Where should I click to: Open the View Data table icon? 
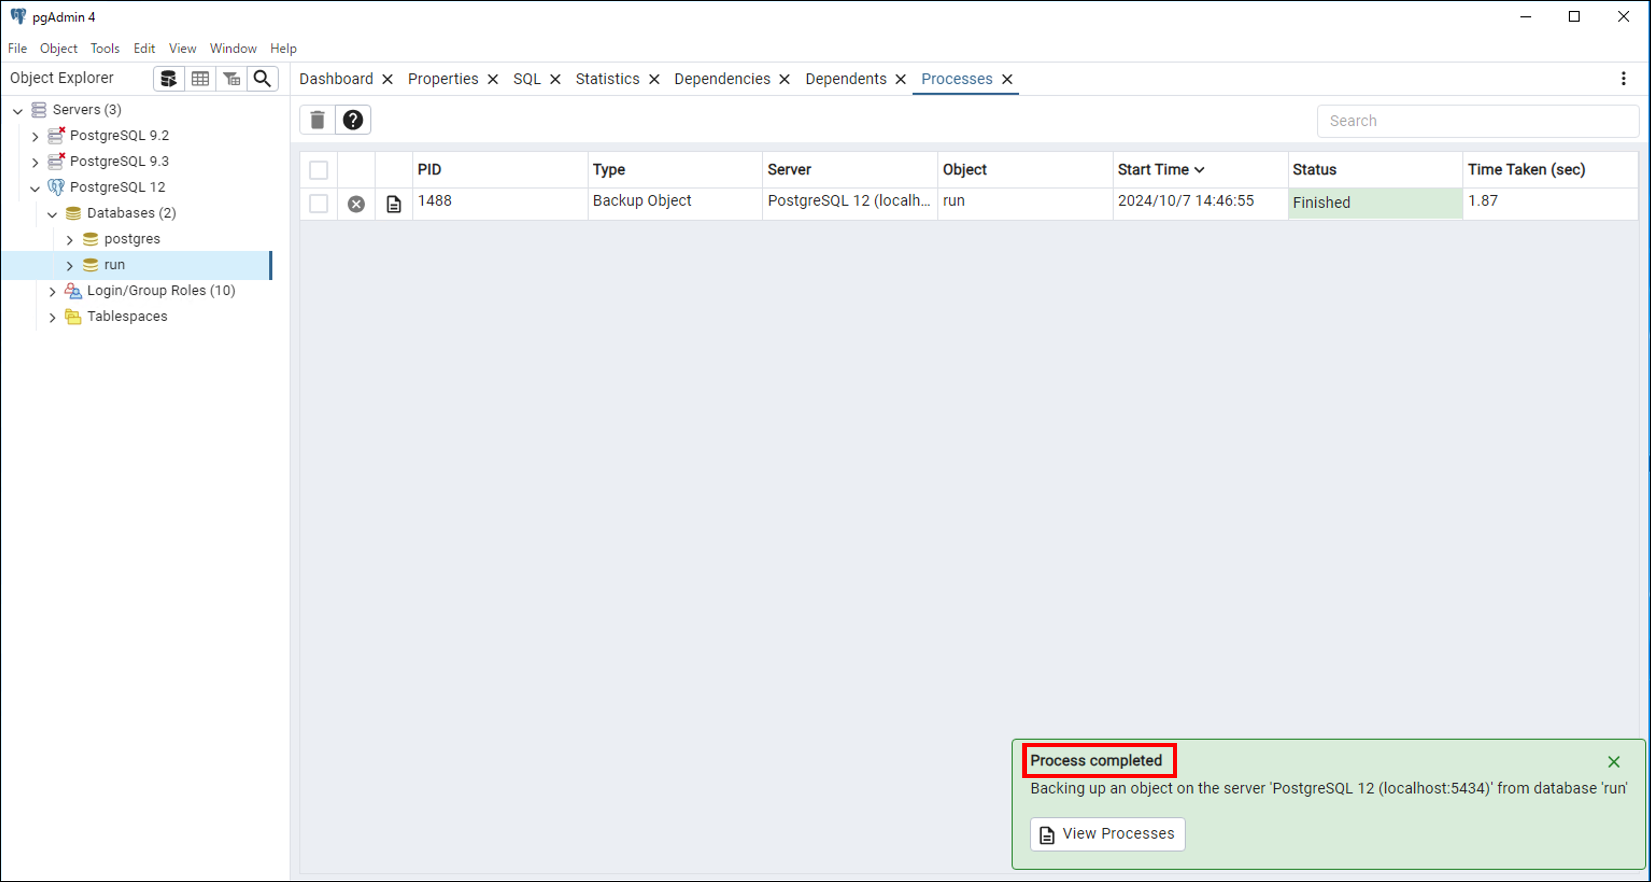click(x=200, y=79)
